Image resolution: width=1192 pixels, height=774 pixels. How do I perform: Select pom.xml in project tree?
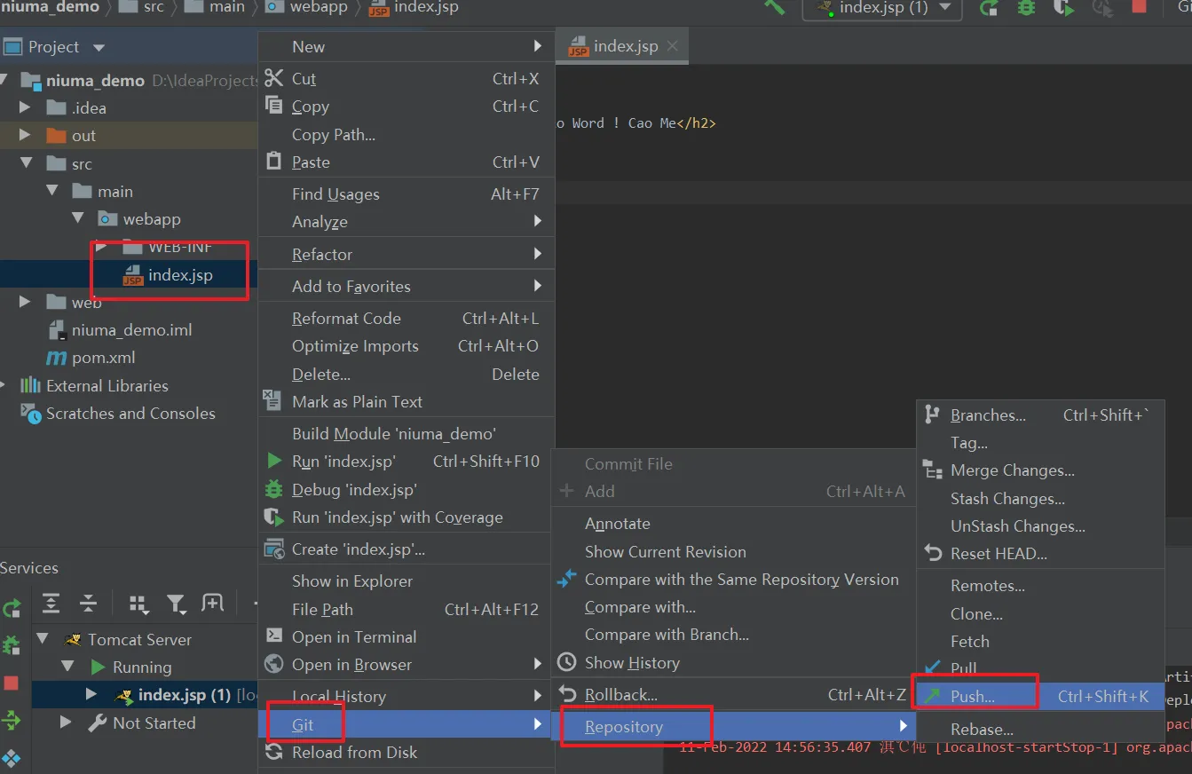click(103, 358)
